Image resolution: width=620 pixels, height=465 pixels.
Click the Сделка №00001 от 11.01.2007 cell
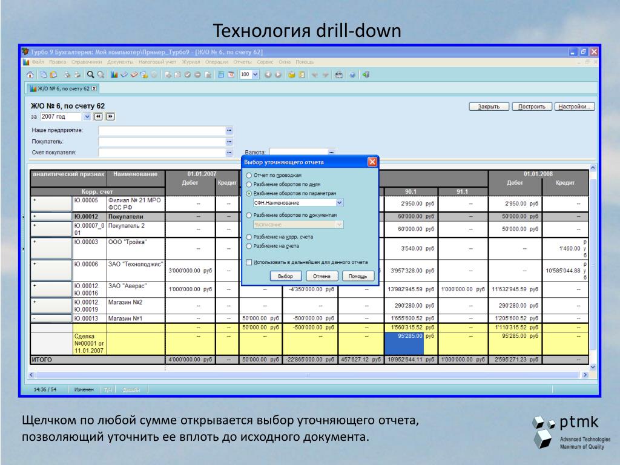tap(90, 343)
